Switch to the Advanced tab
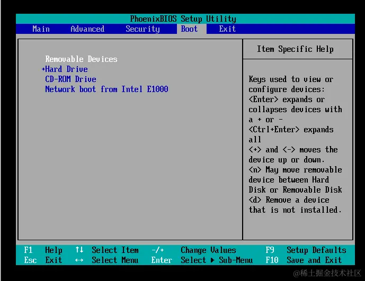This screenshot has height=281, width=365. coord(87,29)
